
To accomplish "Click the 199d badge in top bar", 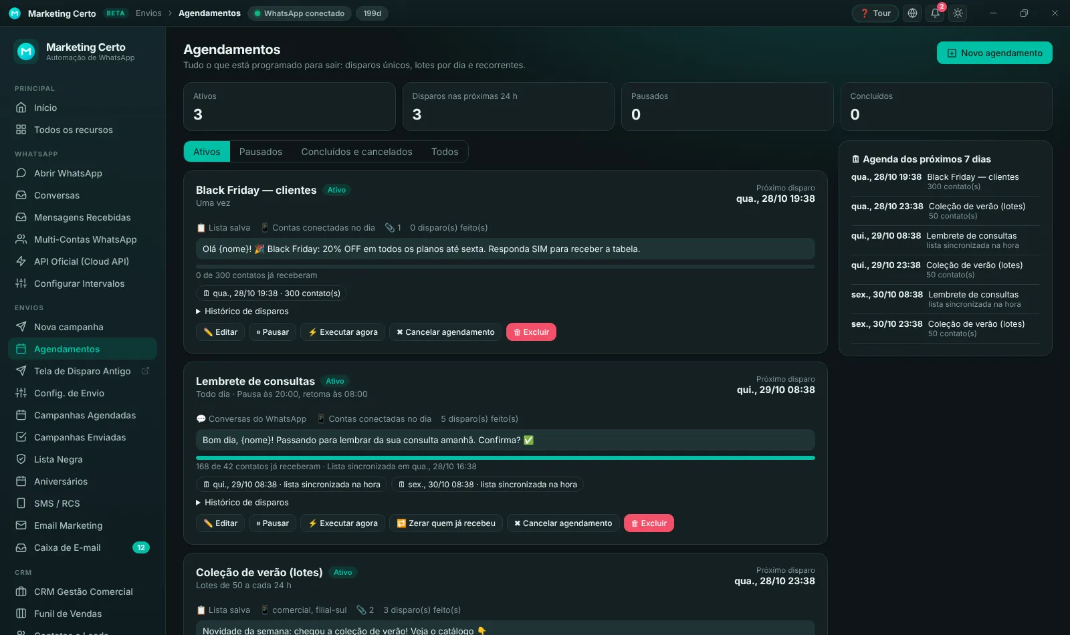I will (x=372, y=13).
